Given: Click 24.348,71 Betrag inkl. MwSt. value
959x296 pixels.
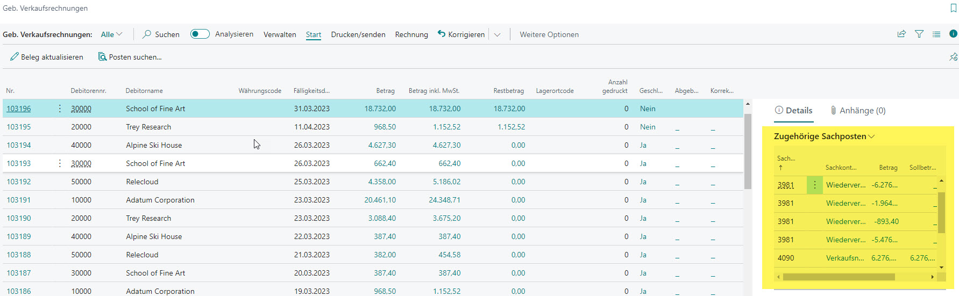Looking at the screenshot, I should [x=445, y=200].
